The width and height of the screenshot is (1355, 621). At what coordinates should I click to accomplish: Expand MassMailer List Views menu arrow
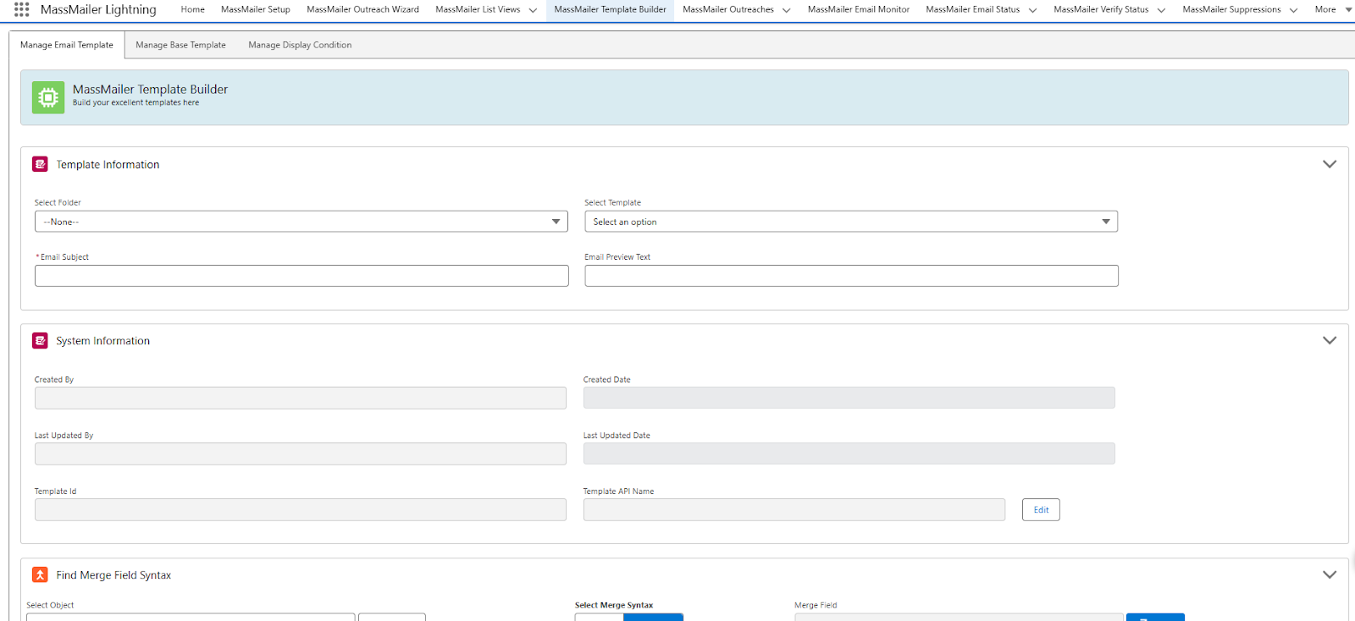click(533, 10)
